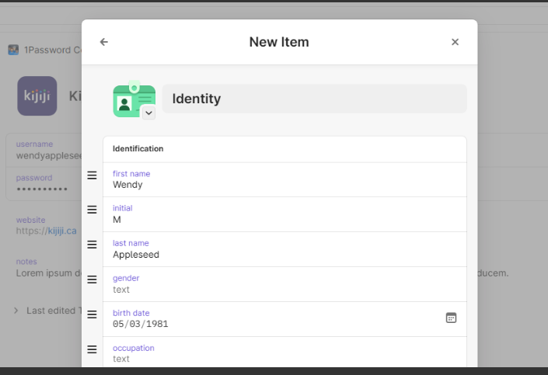This screenshot has height=375, width=548.
Task: Click the last name field containing Appleseed
Action: (280, 255)
